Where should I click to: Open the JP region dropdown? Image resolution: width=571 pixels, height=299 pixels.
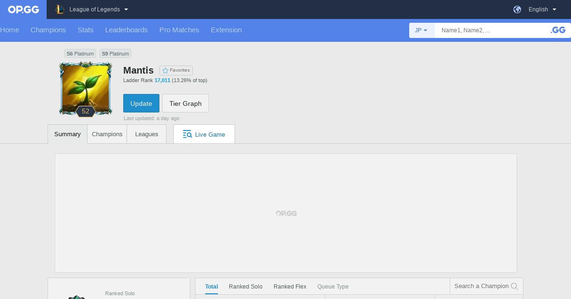[x=422, y=30]
